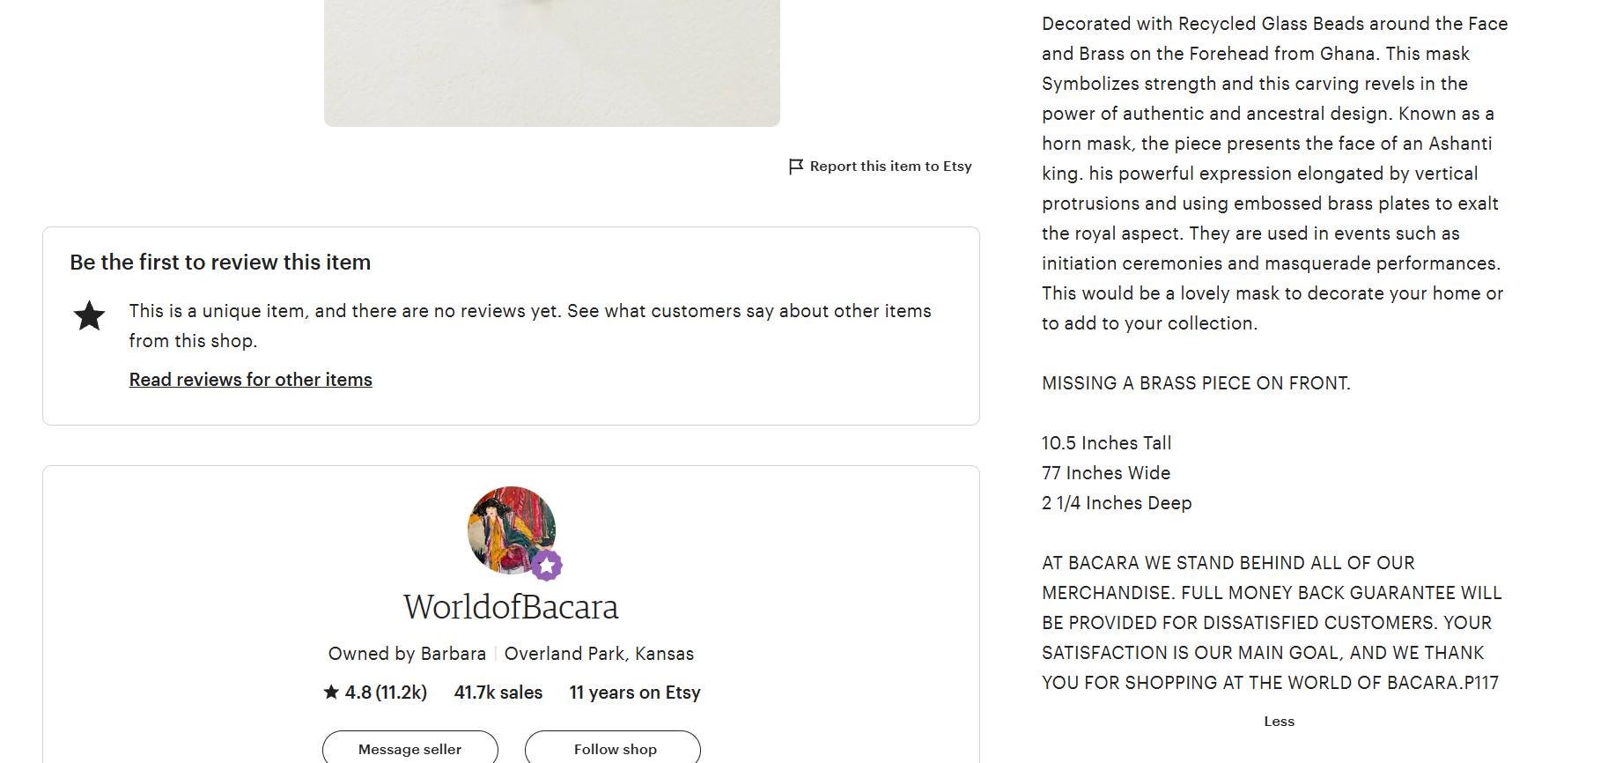Open Read reviews for other items

click(251, 380)
